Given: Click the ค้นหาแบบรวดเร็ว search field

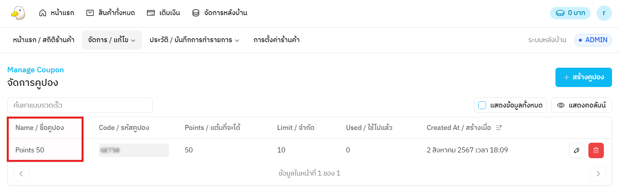Looking at the screenshot, I should 80,105.
